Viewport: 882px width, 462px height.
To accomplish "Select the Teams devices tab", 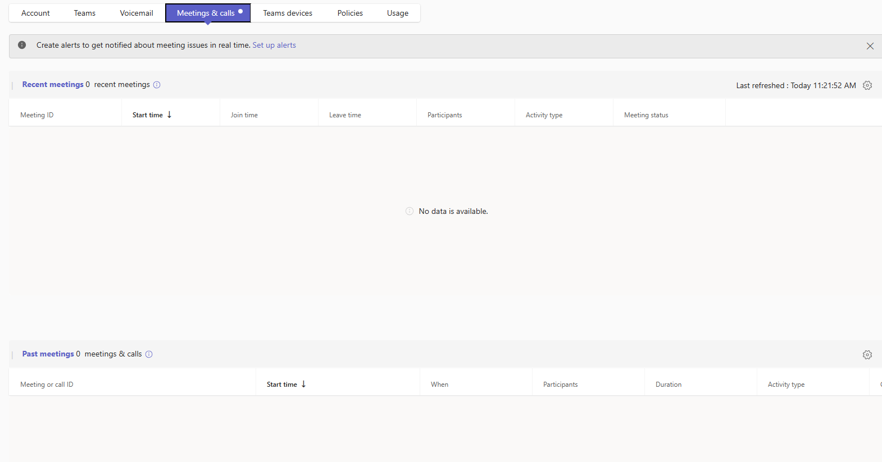I will coord(288,13).
